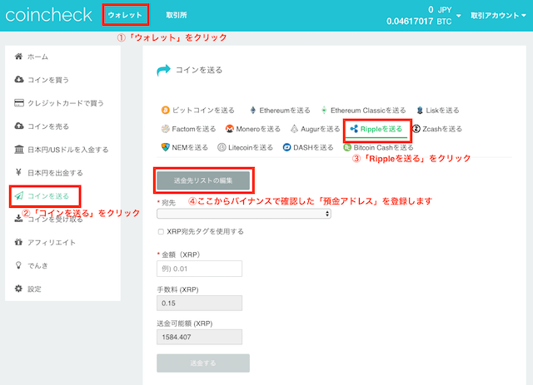Click the Litecoin icon
This screenshot has height=385, width=533.
222,147
